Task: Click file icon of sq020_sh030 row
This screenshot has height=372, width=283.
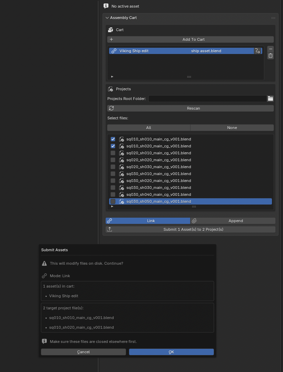Action: (x=122, y=167)
